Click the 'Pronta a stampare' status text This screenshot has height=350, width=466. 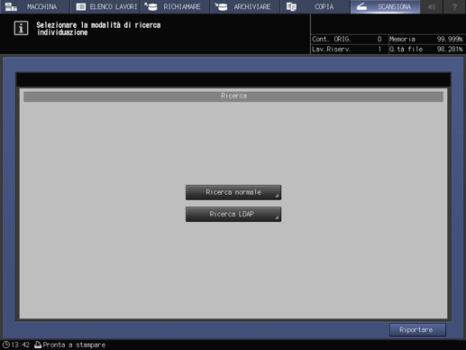point(74,345)
